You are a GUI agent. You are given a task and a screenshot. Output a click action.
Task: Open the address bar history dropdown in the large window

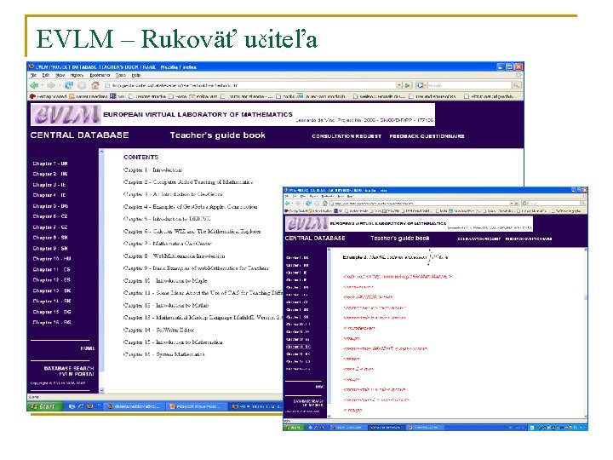click(x=399, y=85)
